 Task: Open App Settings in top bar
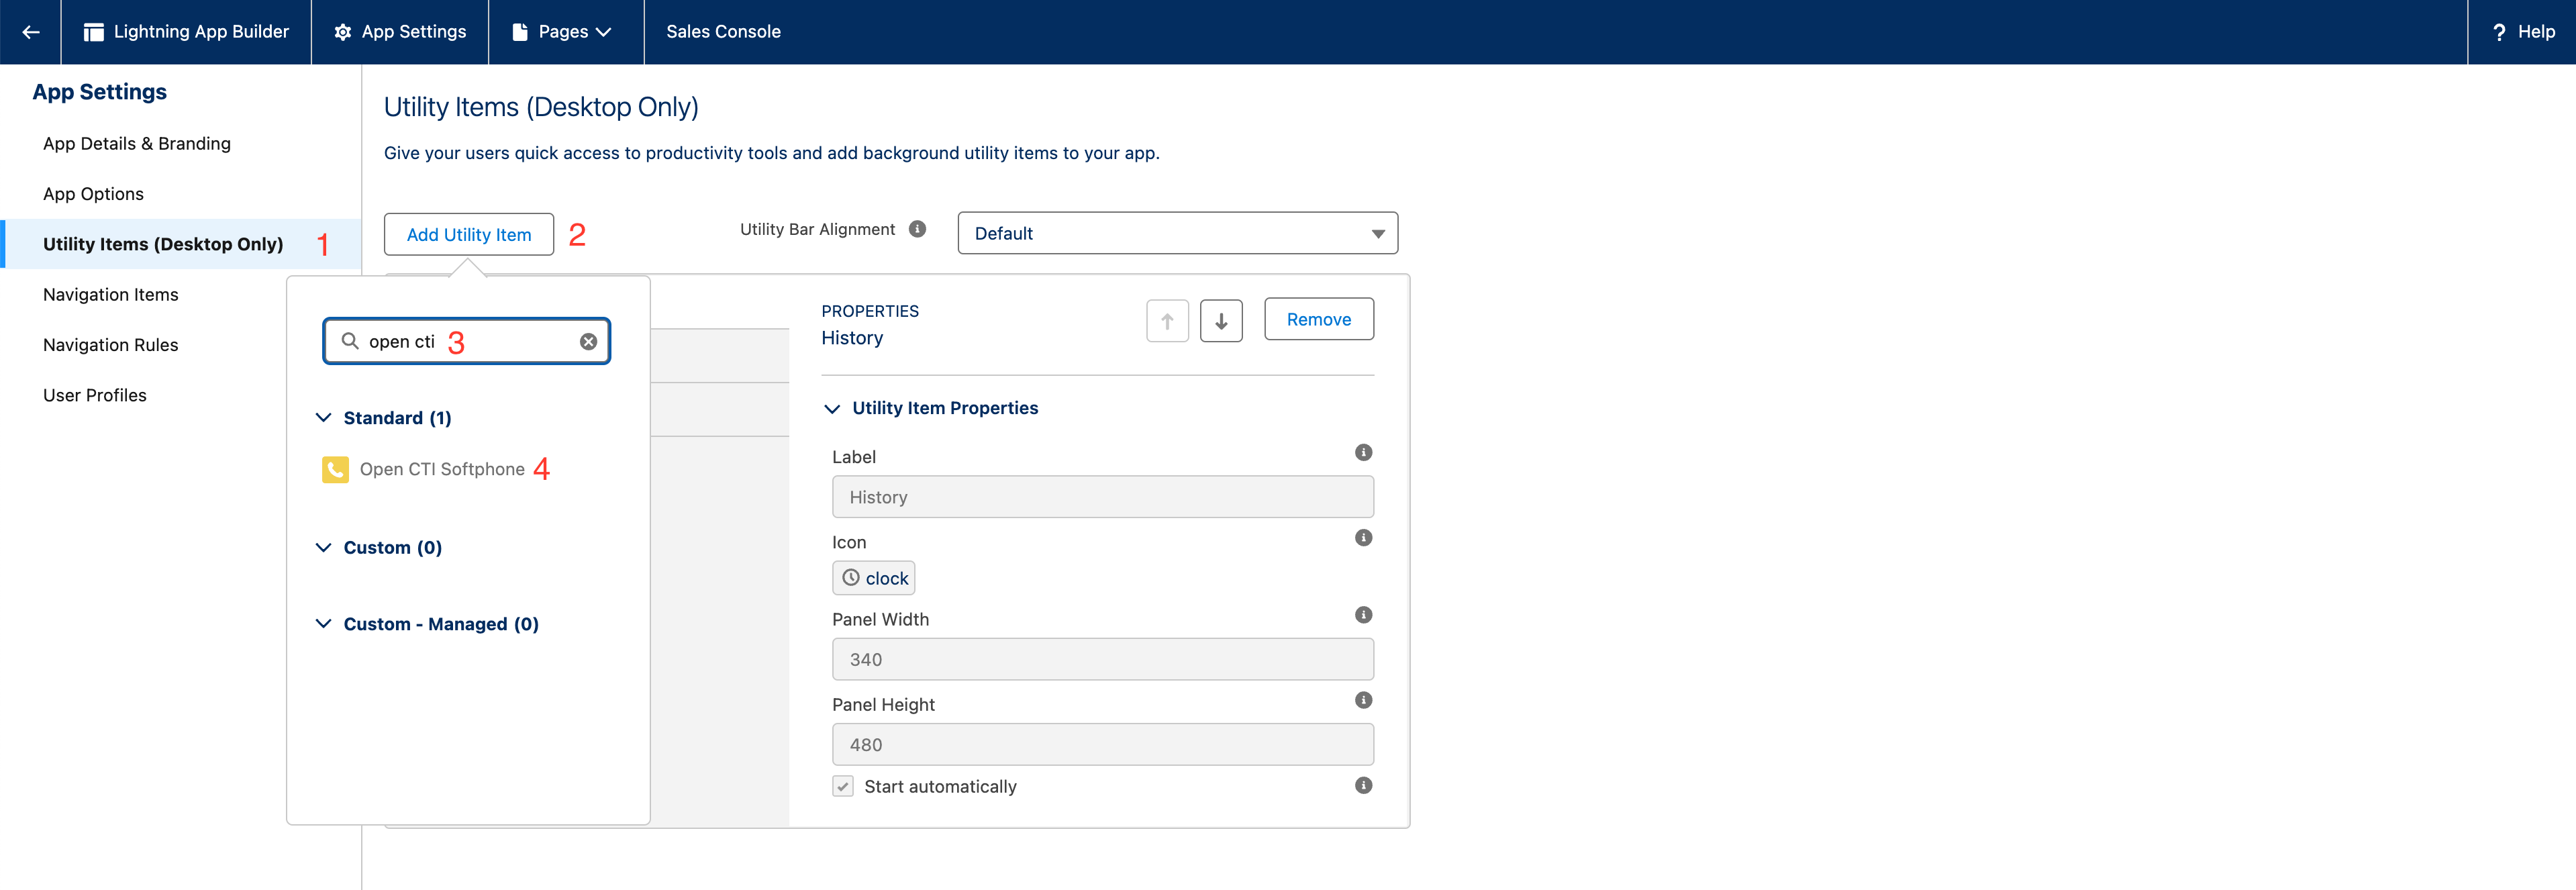400,32
